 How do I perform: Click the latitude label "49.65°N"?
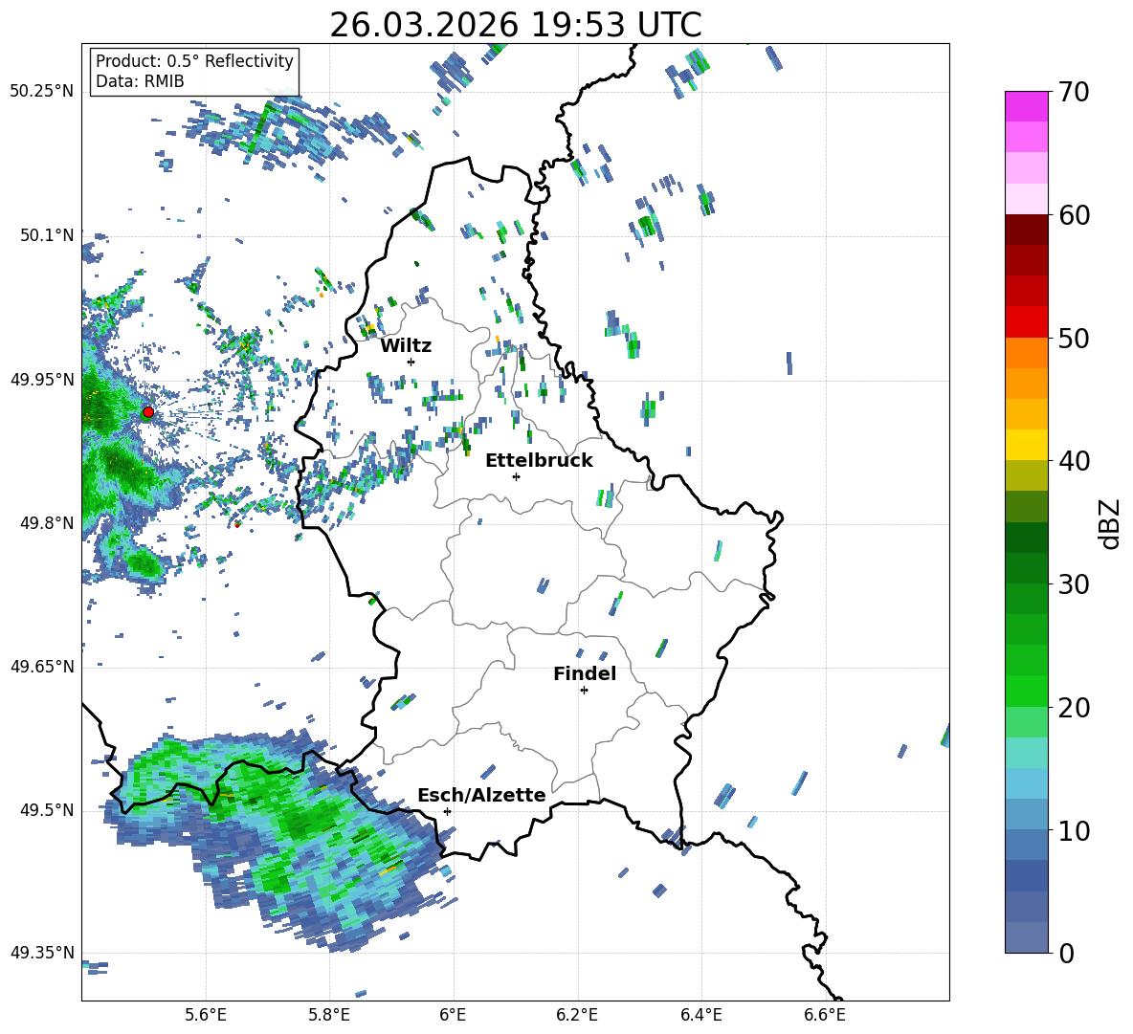coord(42,667)
